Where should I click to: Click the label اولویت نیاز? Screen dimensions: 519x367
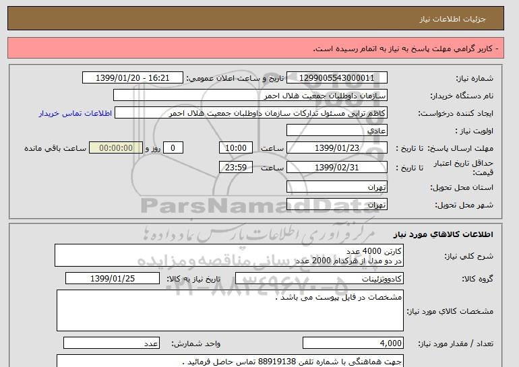475,131
